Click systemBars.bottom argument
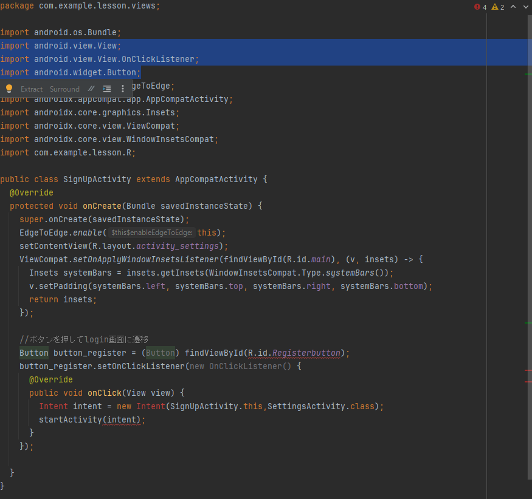Viewport: 532px width, 499px height. click(382, 287)
